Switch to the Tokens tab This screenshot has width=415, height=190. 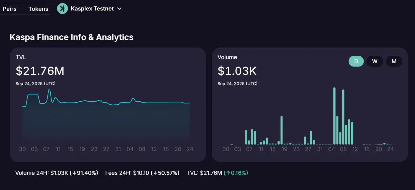(x=38, y=9)
